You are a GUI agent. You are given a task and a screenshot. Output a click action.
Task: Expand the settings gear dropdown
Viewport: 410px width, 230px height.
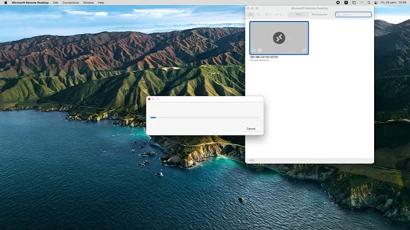pyautogui.click(x=268, y=14)
